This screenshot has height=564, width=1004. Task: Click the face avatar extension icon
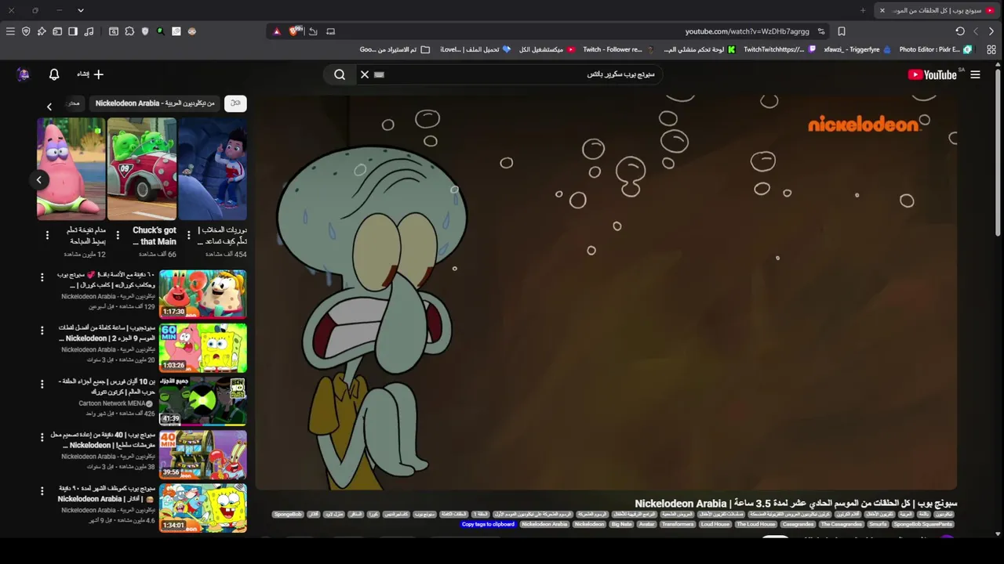coord(192,31)
